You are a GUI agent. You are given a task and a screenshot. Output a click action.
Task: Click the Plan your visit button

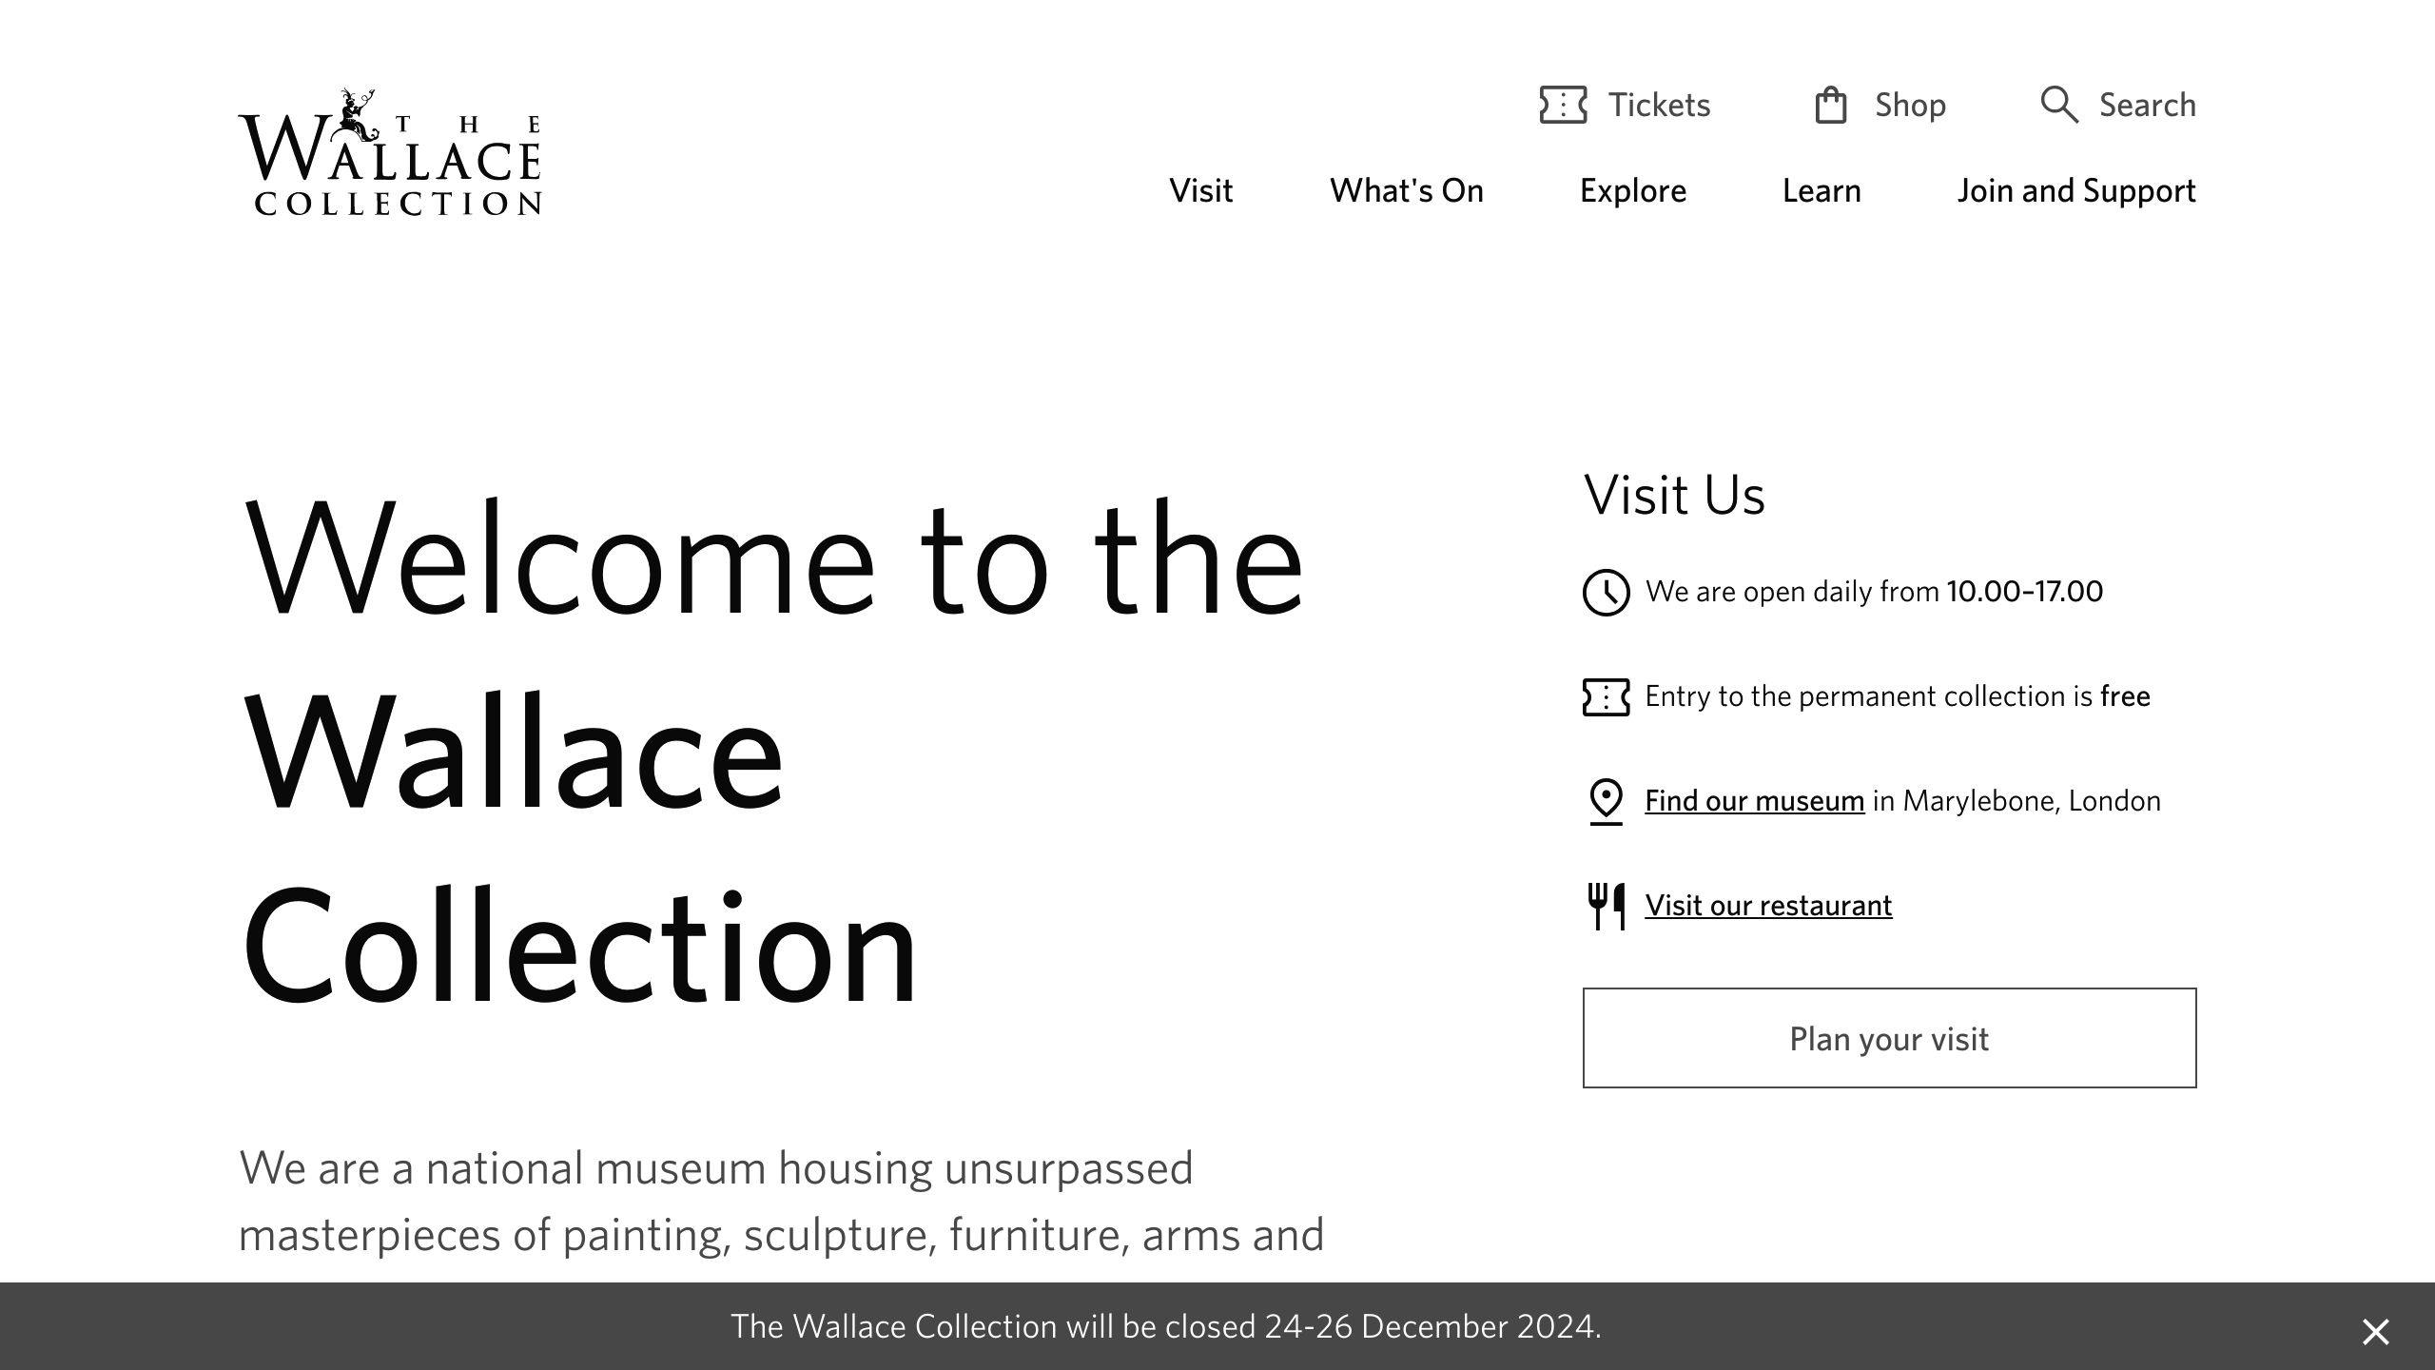point(1889,1038)
